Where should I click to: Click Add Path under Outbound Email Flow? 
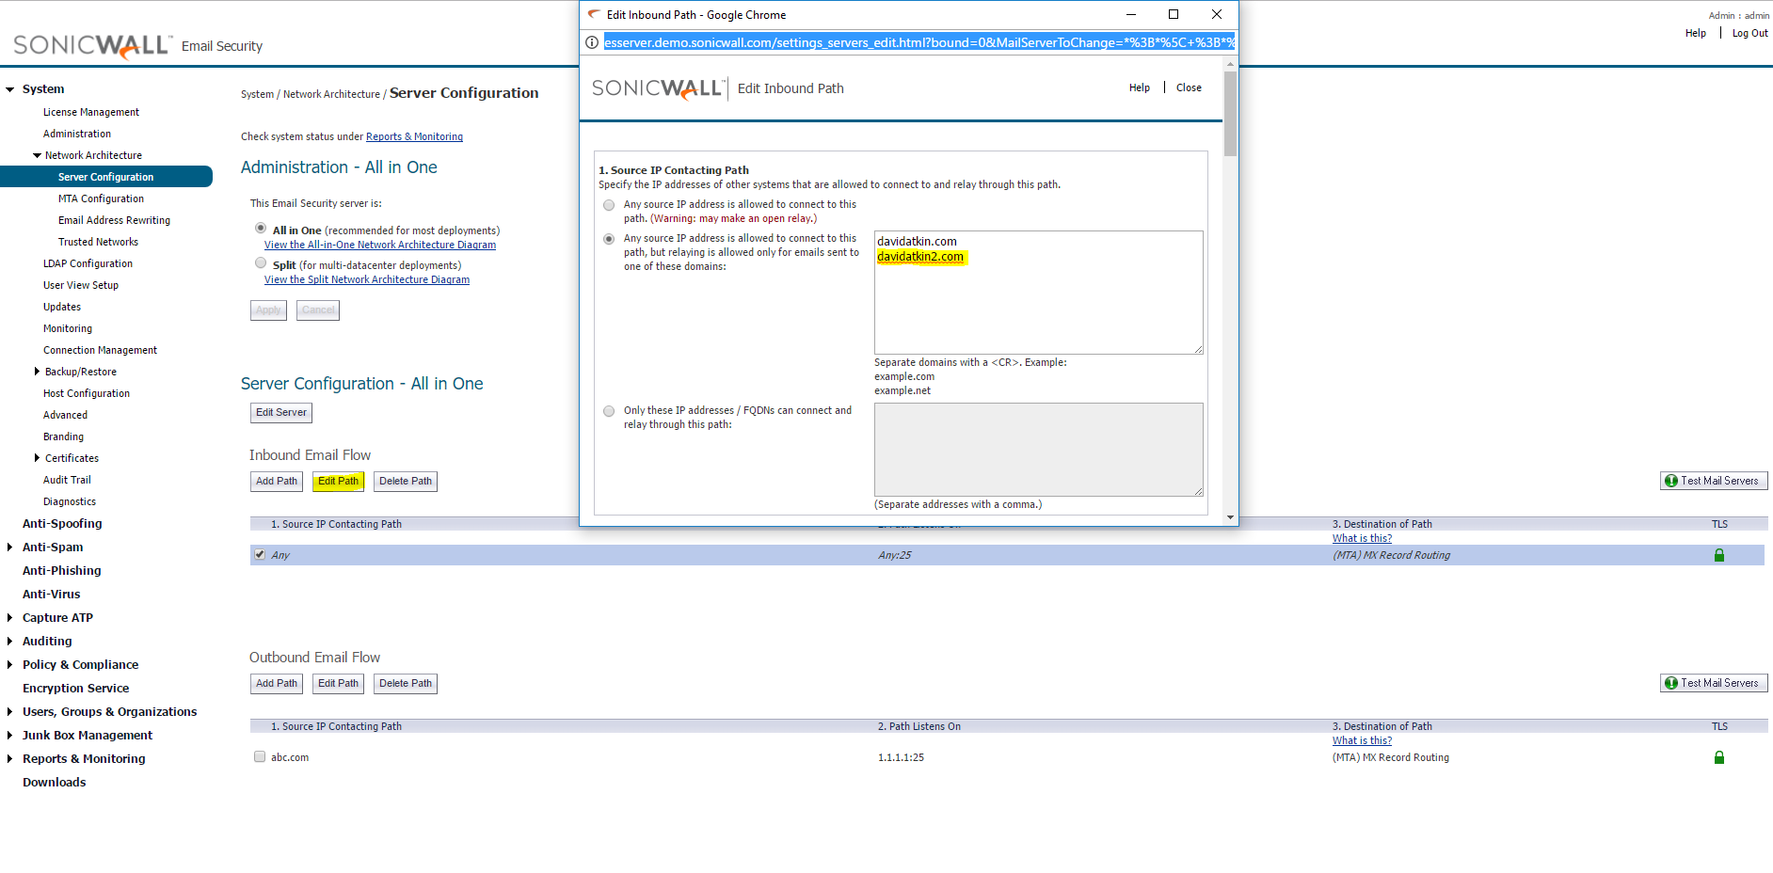[x=277, y=684]
